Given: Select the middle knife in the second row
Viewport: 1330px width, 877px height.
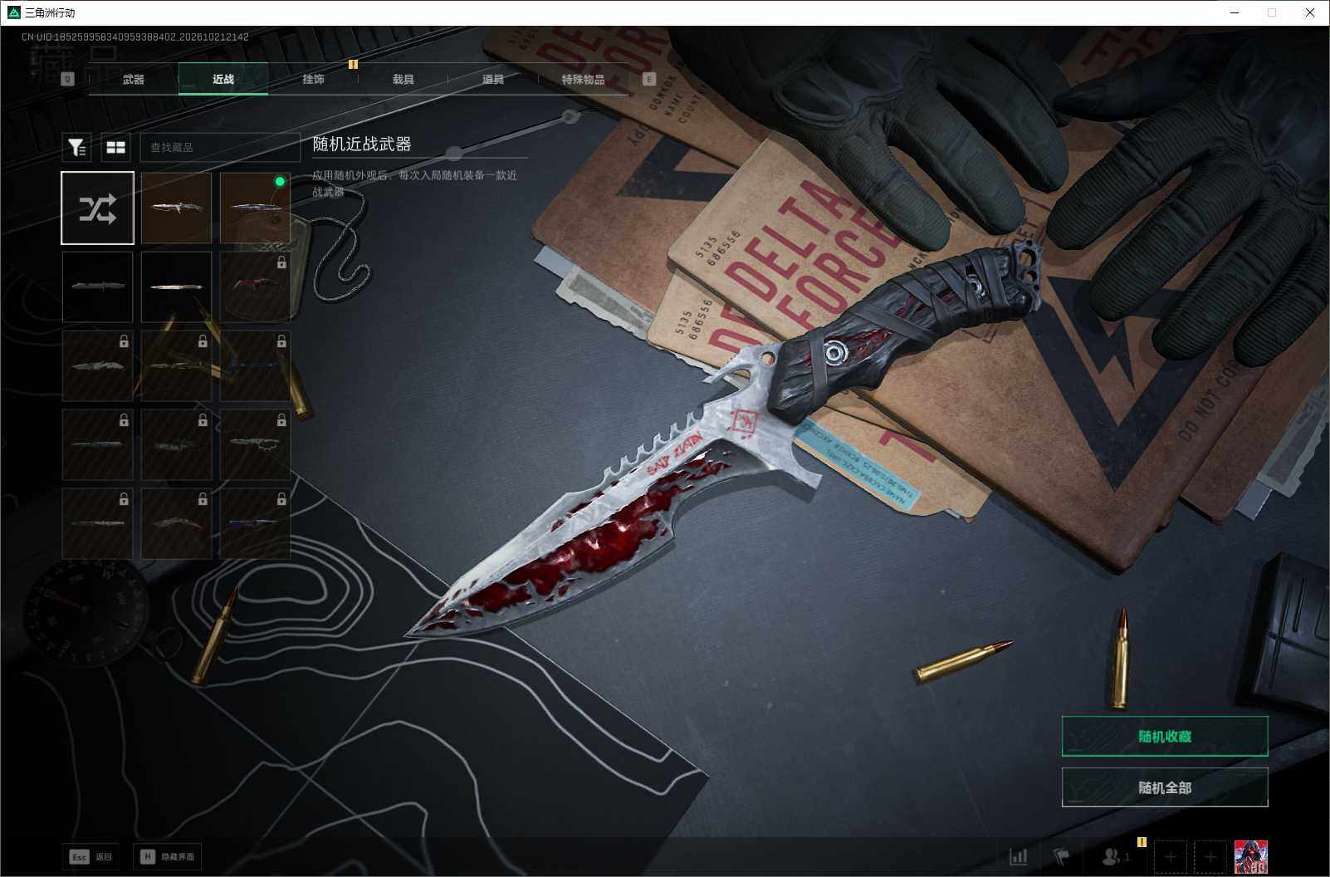Looking at the screenshot, I should 176,287.
